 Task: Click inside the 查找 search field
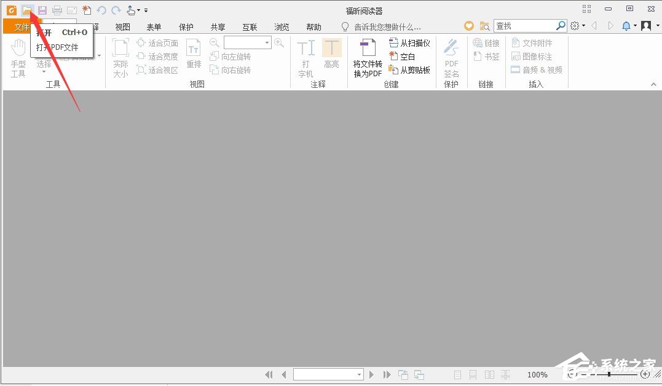click(x=527, y=25)
